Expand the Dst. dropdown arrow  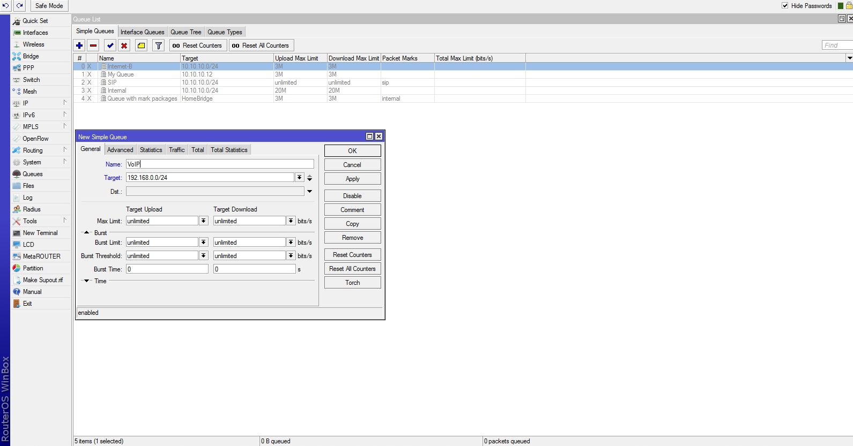pos(309,192)
